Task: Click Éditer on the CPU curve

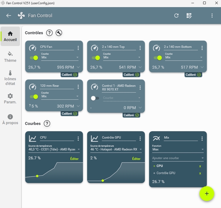Action: tap(74, 159)
